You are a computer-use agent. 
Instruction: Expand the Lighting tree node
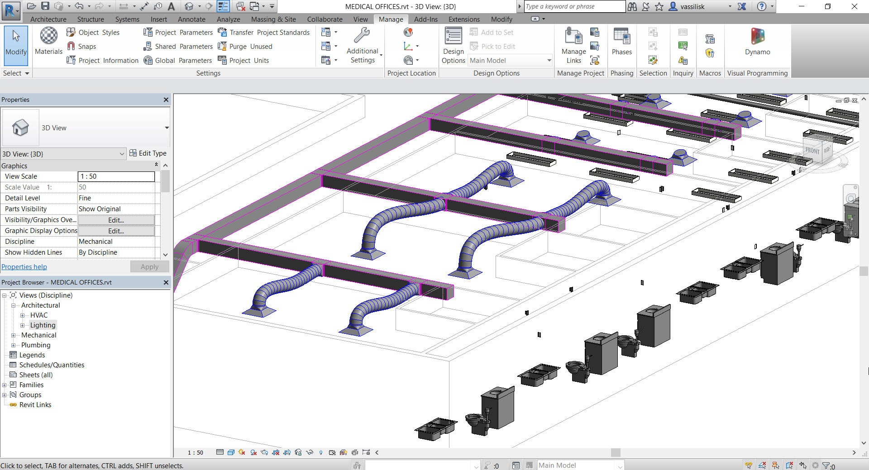[x=23, y=325]
